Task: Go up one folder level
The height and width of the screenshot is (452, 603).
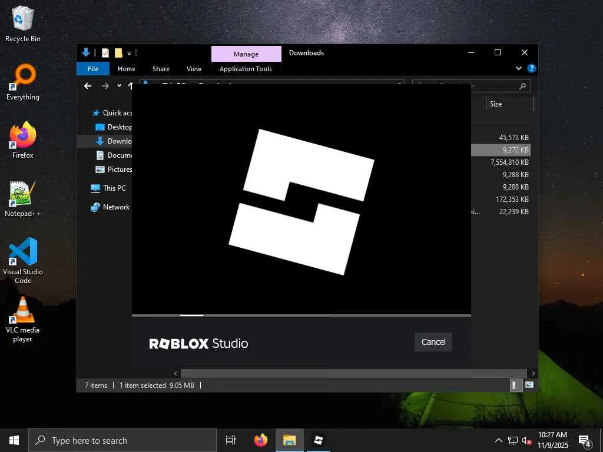Action: point(130,86)
